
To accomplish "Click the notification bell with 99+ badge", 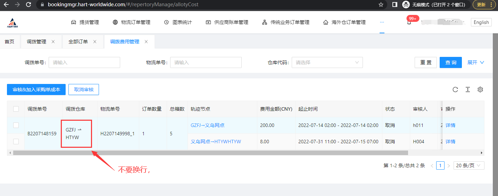I will [409, 23].
